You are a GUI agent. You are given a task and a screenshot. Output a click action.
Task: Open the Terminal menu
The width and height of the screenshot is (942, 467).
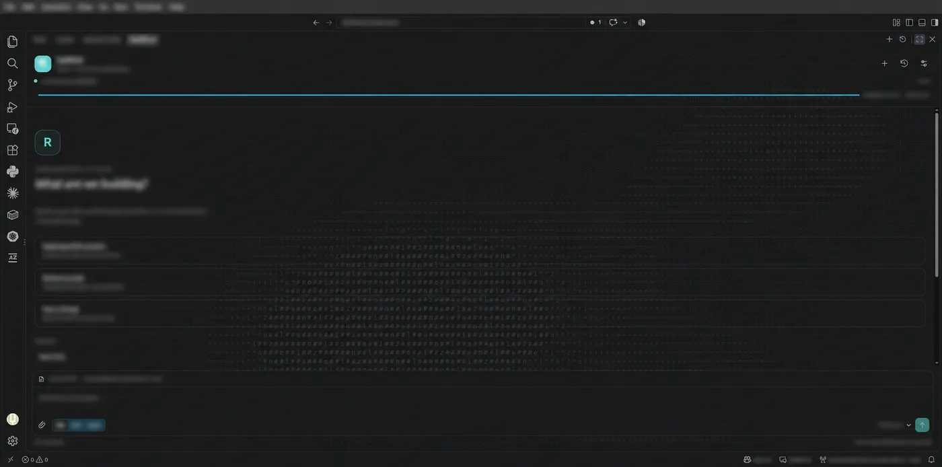tap(147, 7)
